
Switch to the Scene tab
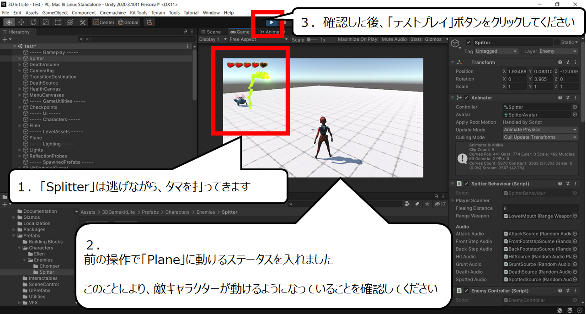tap(211, 32)
